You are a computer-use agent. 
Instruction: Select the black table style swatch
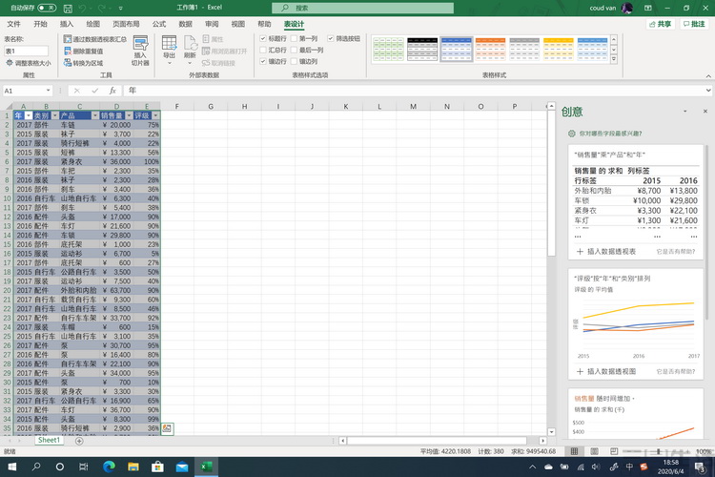[x=422, y=50]
